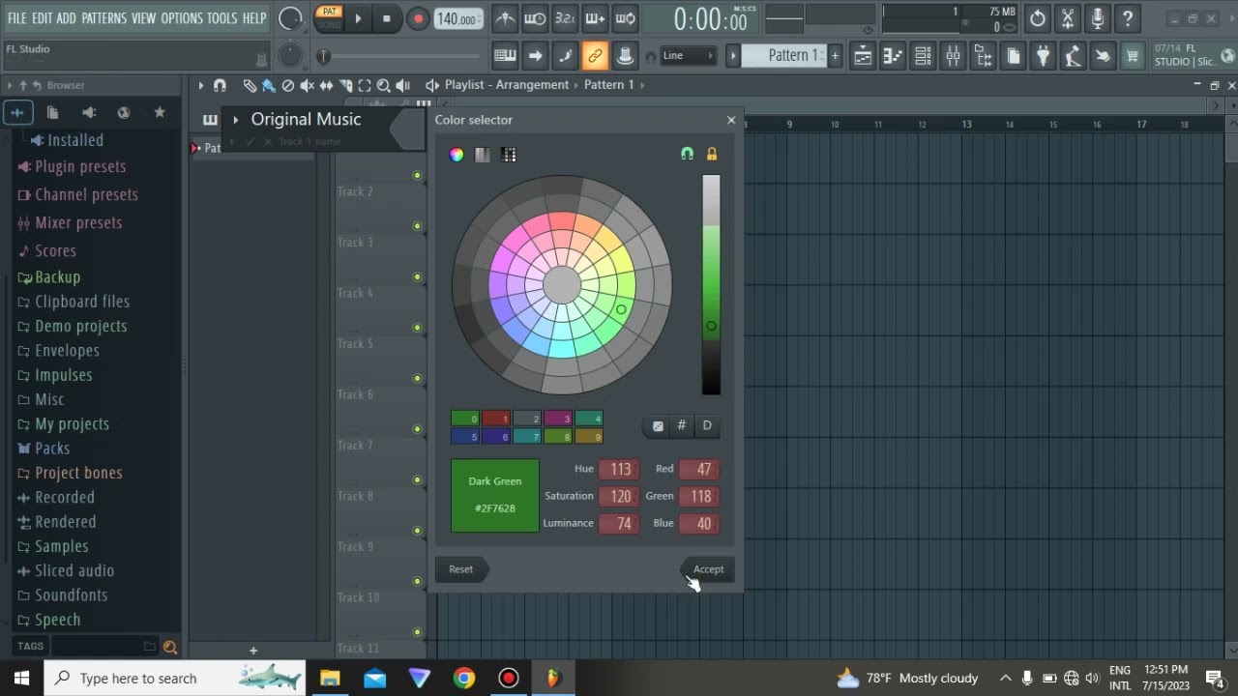The height and width of the screenshot is (696, 1238).
Task: Open the FILE menu
Action: click(x=16, y=17)
